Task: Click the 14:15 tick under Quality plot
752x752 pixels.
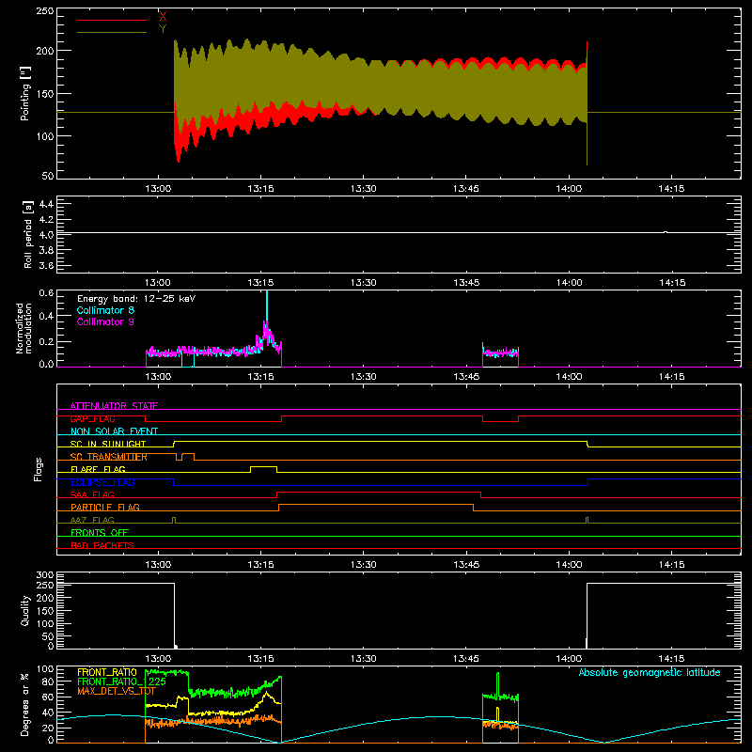Action: [x=671, y=659]
